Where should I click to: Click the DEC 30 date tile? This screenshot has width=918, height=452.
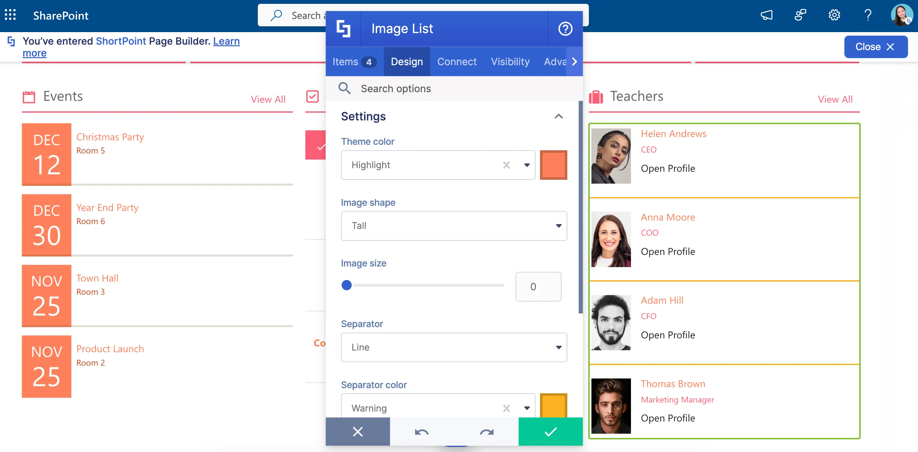tap(46, 225)
